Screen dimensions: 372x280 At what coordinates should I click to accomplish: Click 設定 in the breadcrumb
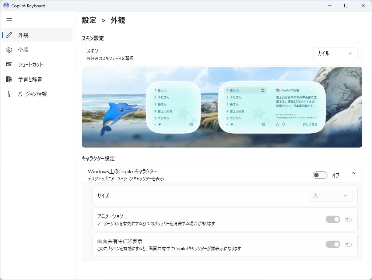coord(89,20)
